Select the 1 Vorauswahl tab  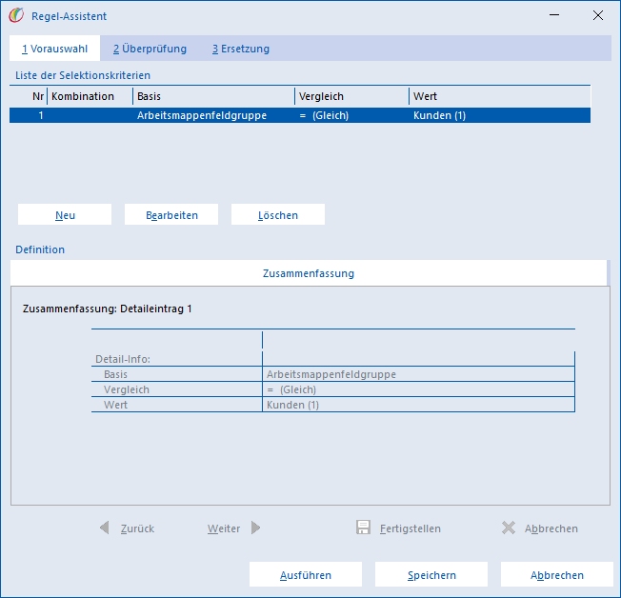pyautogui.click(x=54, y=49)
